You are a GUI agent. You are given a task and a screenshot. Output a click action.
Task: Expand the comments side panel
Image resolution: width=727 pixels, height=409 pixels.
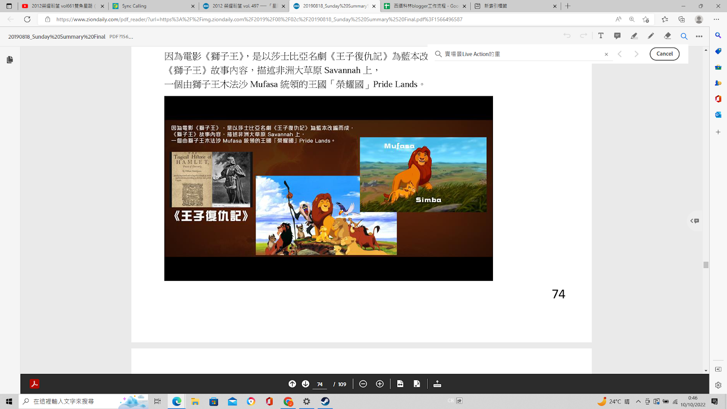[695, 221]
